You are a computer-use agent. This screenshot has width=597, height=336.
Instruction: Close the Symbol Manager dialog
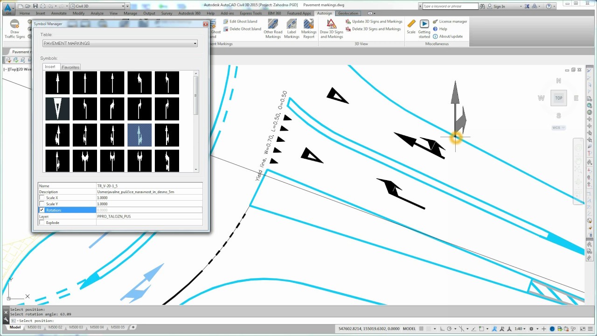click(205, 24)
